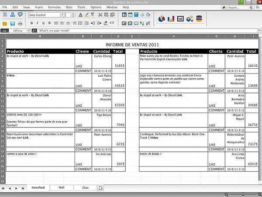
Task: Click the font size stepper arrows
Action: [73, 15]
